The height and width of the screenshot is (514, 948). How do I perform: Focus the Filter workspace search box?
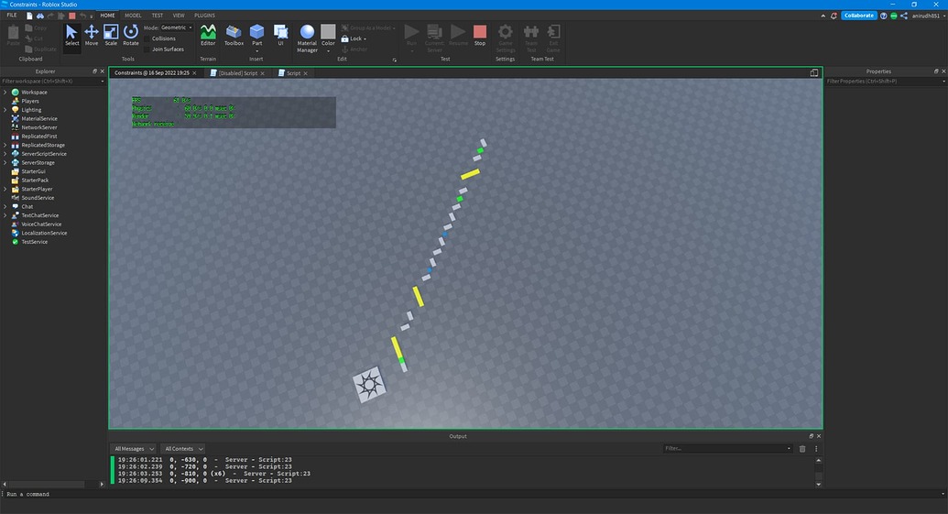tap(52, 81)
